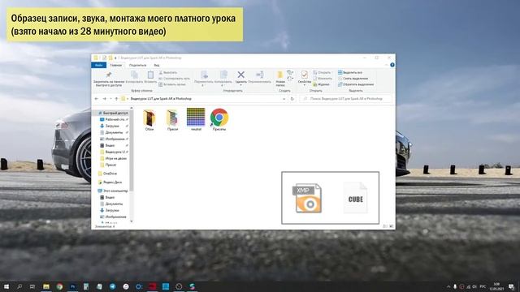Click Выделить все
Screen dimensions: 520x292
click(350, 72)
